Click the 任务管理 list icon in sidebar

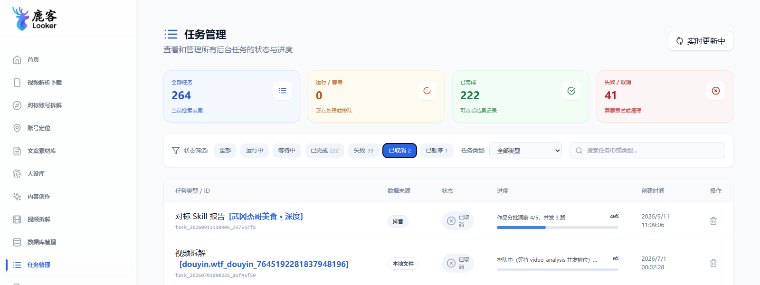(17, 265)
